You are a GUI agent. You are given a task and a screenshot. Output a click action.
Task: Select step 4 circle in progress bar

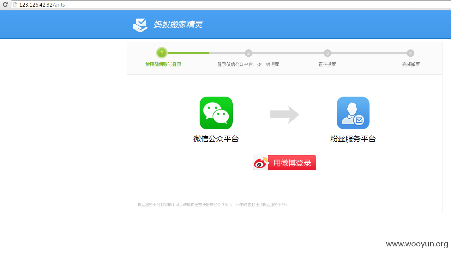[x=411, y=53]
